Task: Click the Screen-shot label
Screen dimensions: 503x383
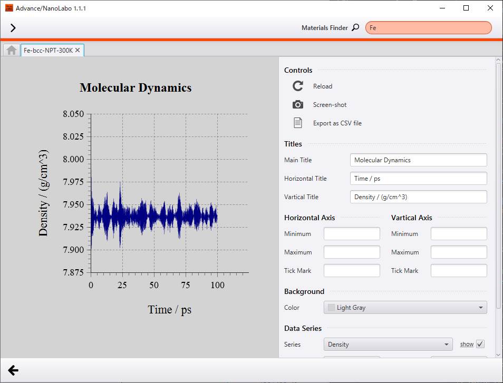Action: 330,105
